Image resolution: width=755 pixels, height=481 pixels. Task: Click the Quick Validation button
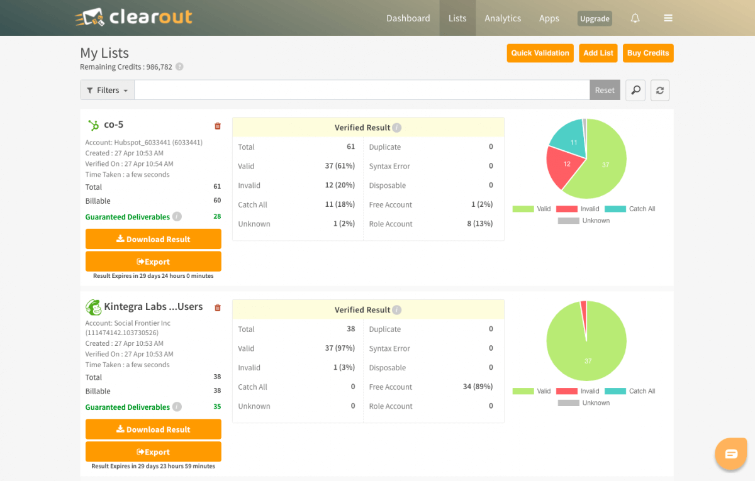[x=540, y=53]
